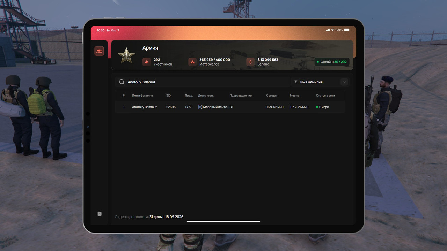Click the Wi-Fi status icon
The image size is (447, 251).
332,30
